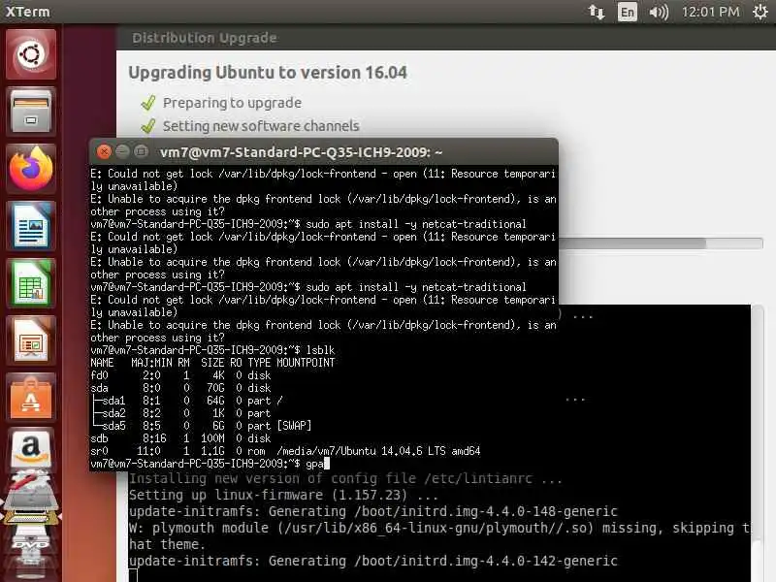Close the vm7 terminal window
The height and width of the screenshot is (582, 776).
tap(104, 151)
